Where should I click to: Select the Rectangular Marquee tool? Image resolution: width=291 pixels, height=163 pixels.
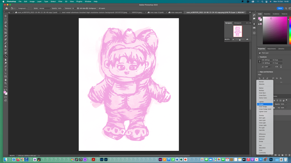click(5, 19)
